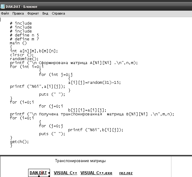
Task: Click the 'for (int j=0;j' line
Action: tap(56, 74)
